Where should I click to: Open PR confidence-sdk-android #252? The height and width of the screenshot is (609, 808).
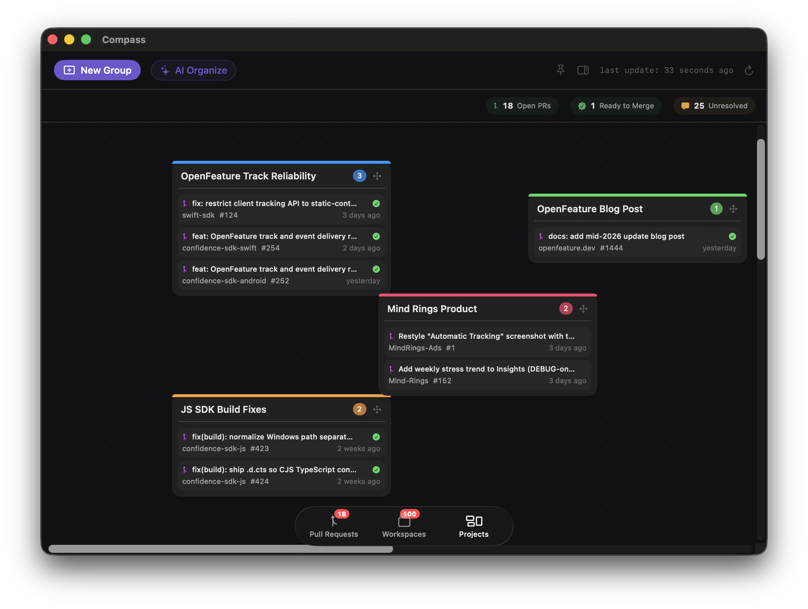point(281,275)
